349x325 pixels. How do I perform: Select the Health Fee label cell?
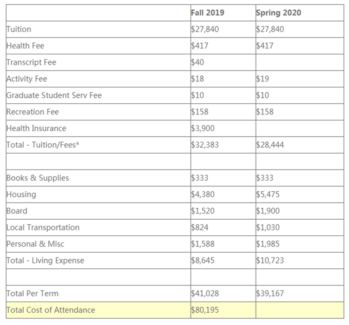click(25, 46)
